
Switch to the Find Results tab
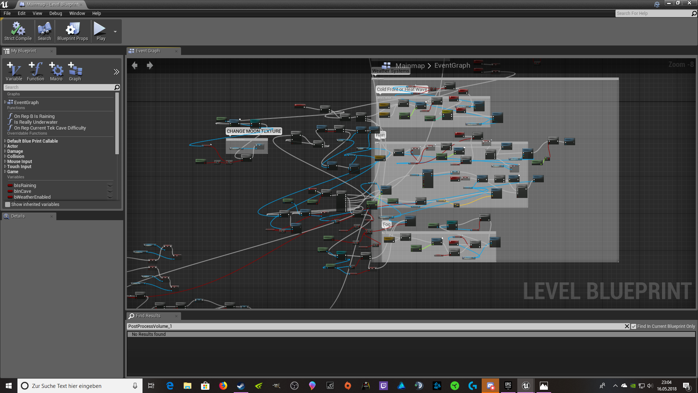point(148,316)
